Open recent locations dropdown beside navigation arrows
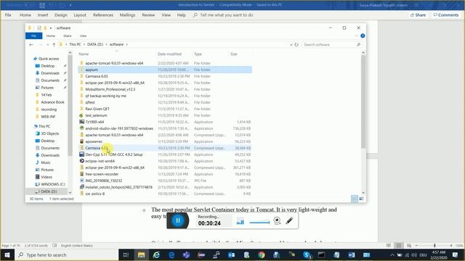The width and height of the screenshot is (465, 261). point(47,45)
